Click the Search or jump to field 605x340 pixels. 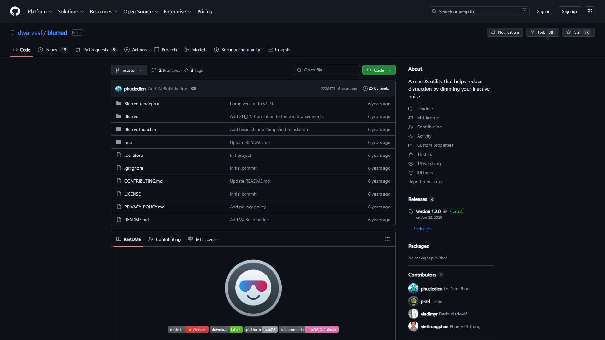(x=479, y=11)
